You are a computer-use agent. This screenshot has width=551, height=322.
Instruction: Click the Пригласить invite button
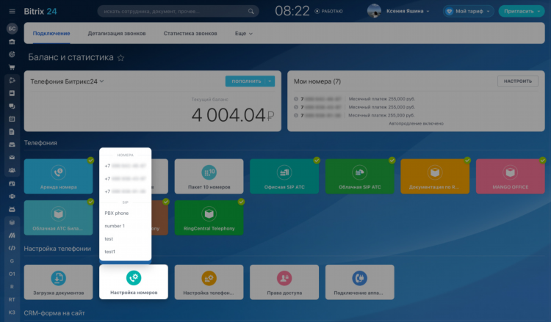click(519, 11)
